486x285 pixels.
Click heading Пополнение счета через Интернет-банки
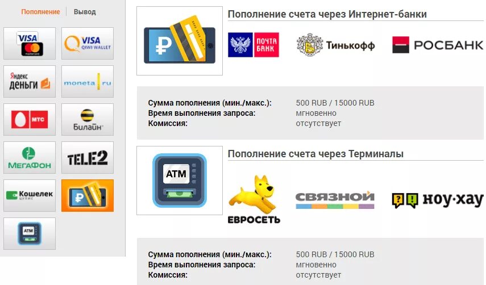(327, 14)
